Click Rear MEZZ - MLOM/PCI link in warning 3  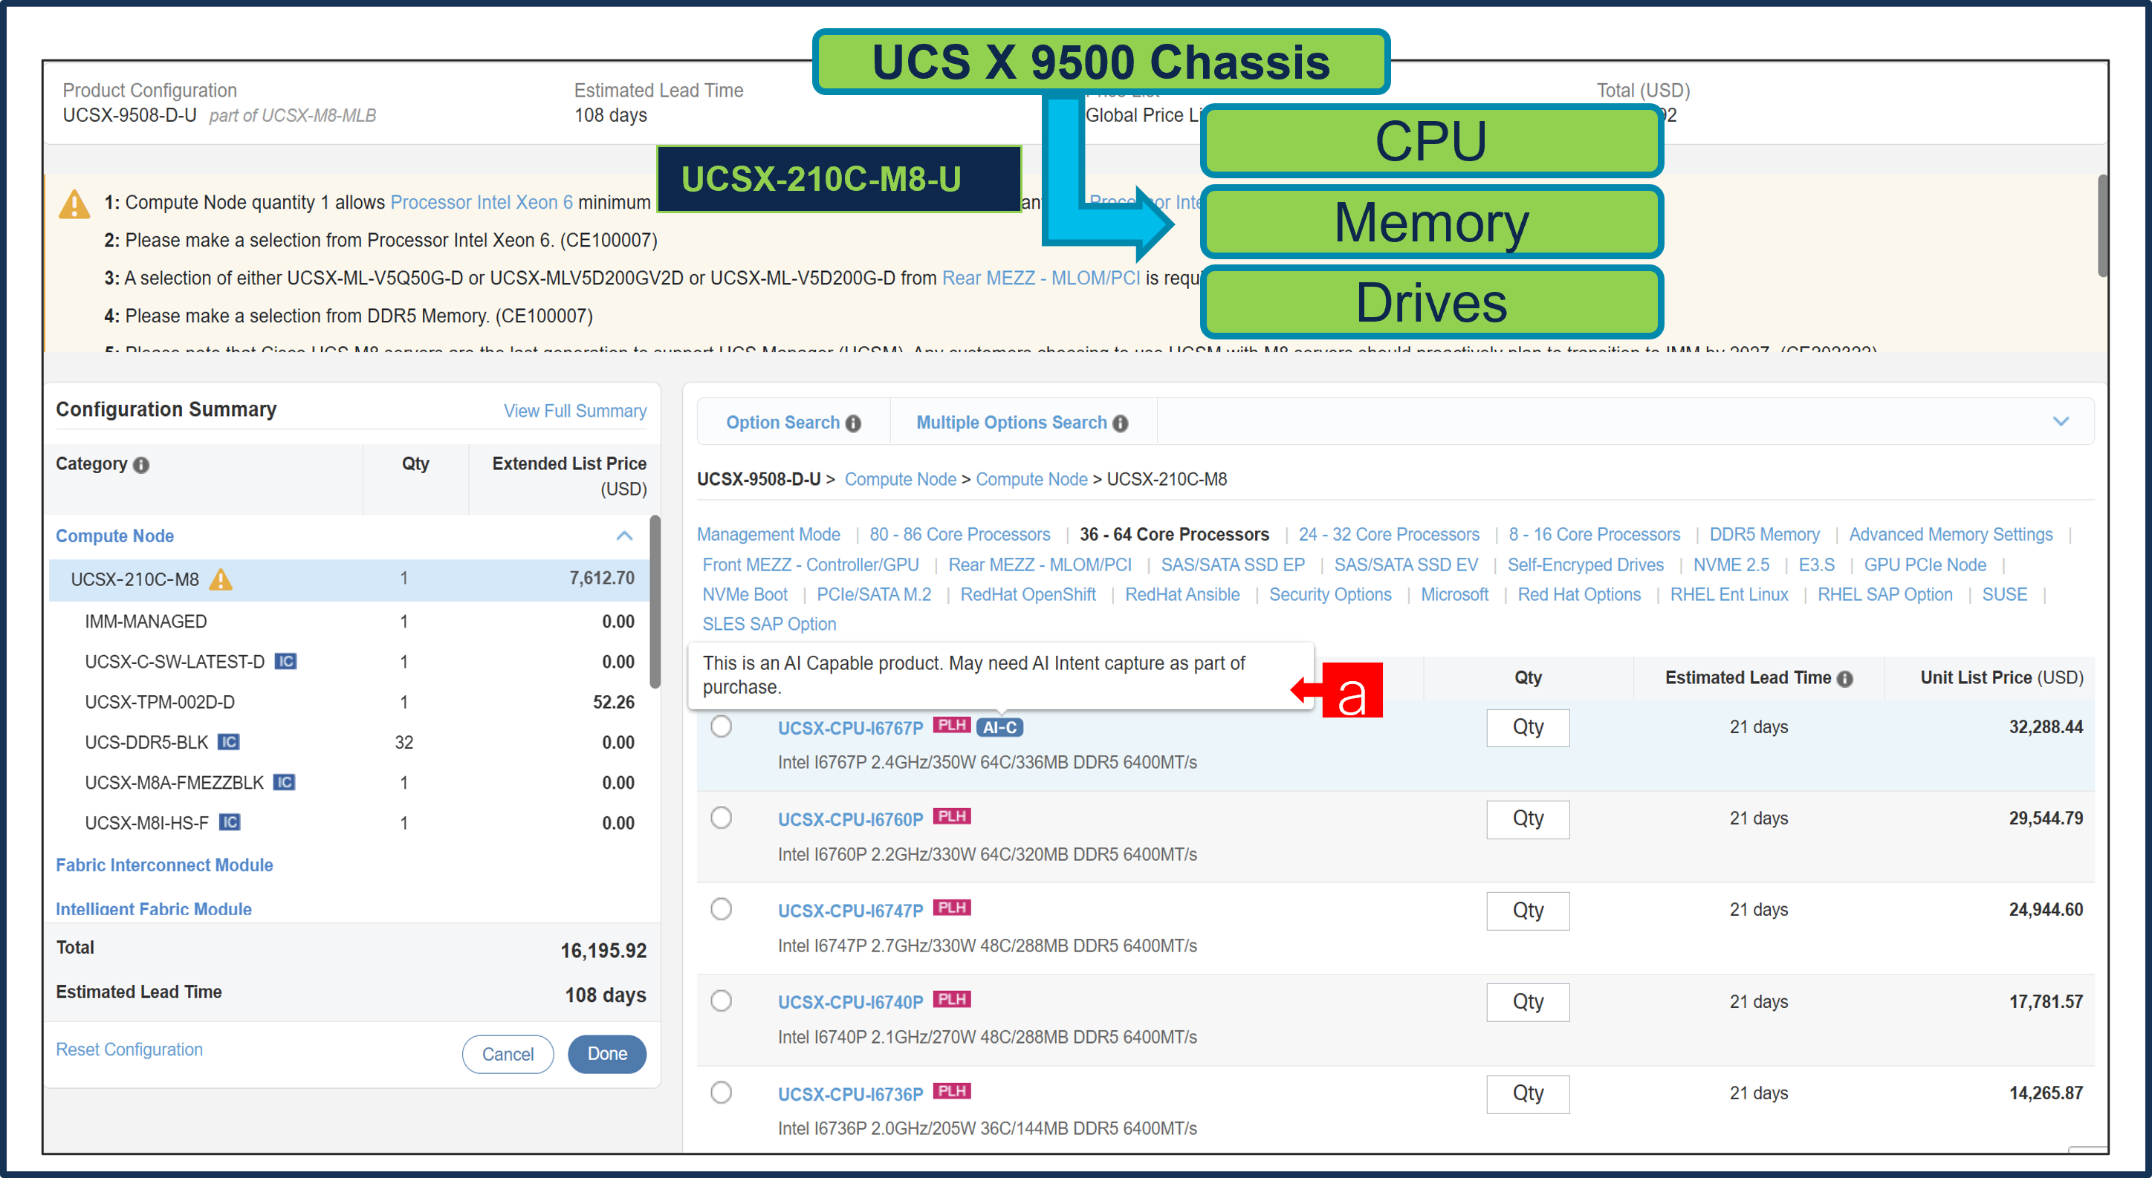click(x=1041, y=278)
